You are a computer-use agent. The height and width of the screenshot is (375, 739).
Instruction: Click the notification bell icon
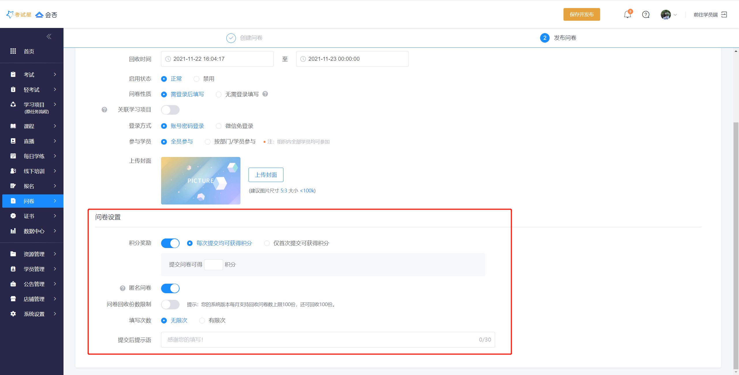click(x=627, y=14)
